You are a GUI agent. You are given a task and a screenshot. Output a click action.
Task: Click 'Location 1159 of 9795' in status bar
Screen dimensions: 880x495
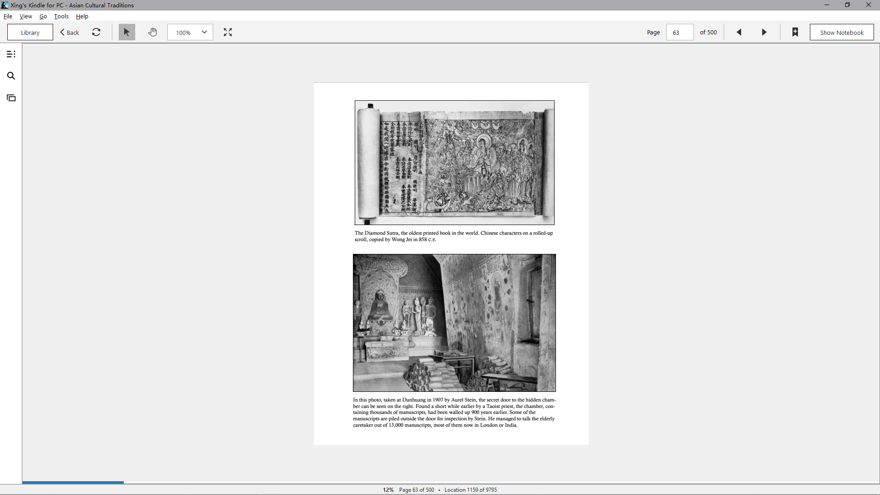pyautogui.click(x=471, y=489)
